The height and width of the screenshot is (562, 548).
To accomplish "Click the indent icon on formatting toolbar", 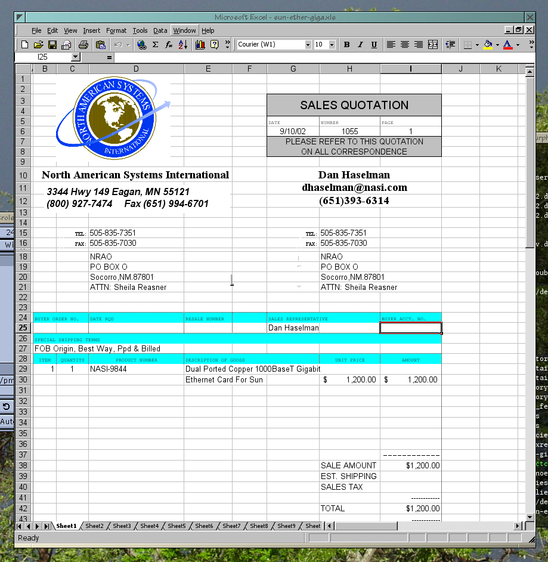I will click(450, 44).
